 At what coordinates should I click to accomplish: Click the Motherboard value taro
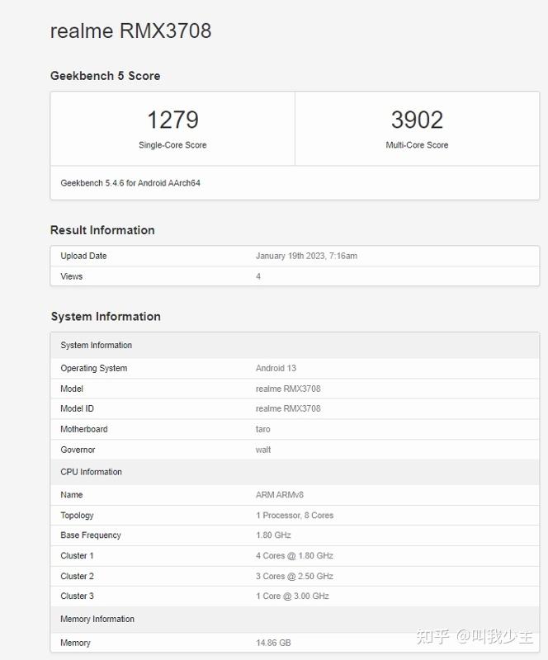[x=263, y=429]
